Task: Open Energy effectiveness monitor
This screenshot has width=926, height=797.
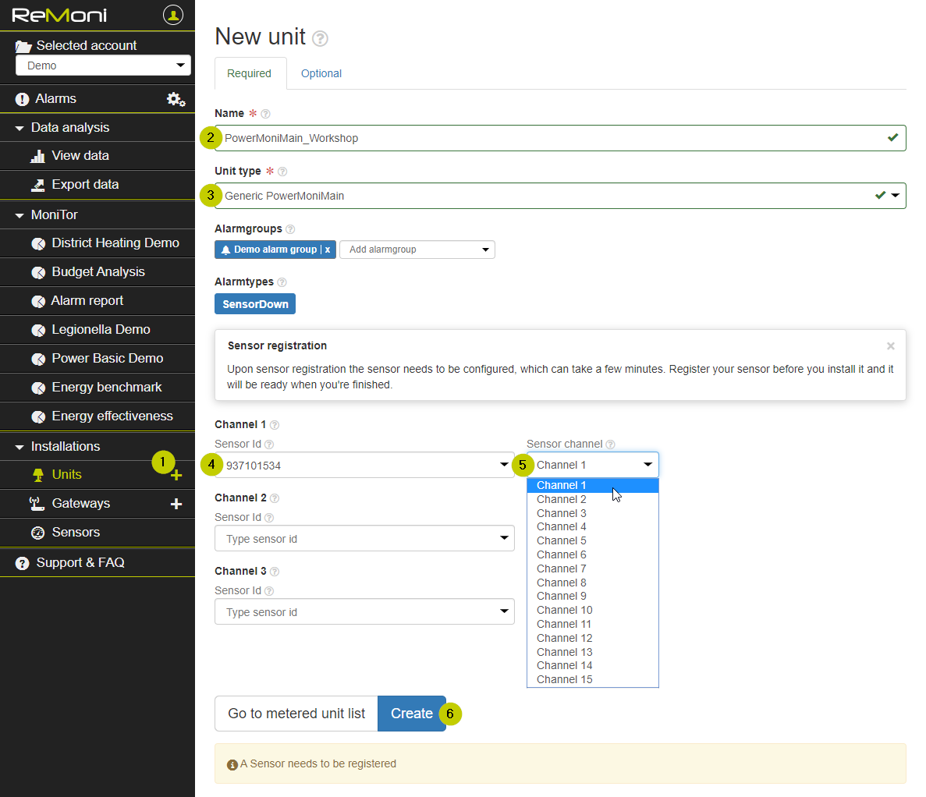Action: pyautogui.click(x=98, y=416)
